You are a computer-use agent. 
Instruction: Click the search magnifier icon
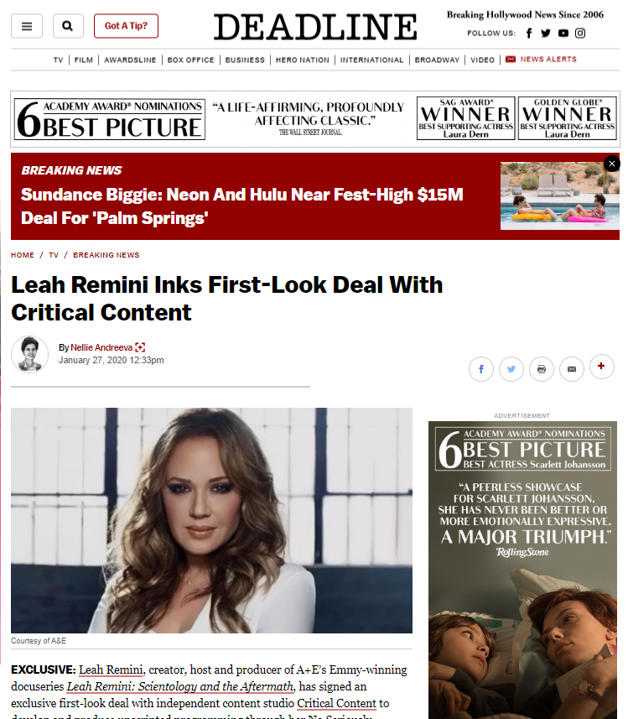(x=68, y=26)
